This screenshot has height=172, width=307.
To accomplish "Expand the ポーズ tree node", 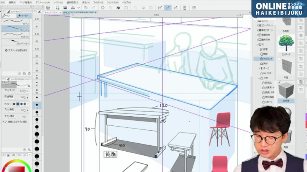I will point(259,68).
